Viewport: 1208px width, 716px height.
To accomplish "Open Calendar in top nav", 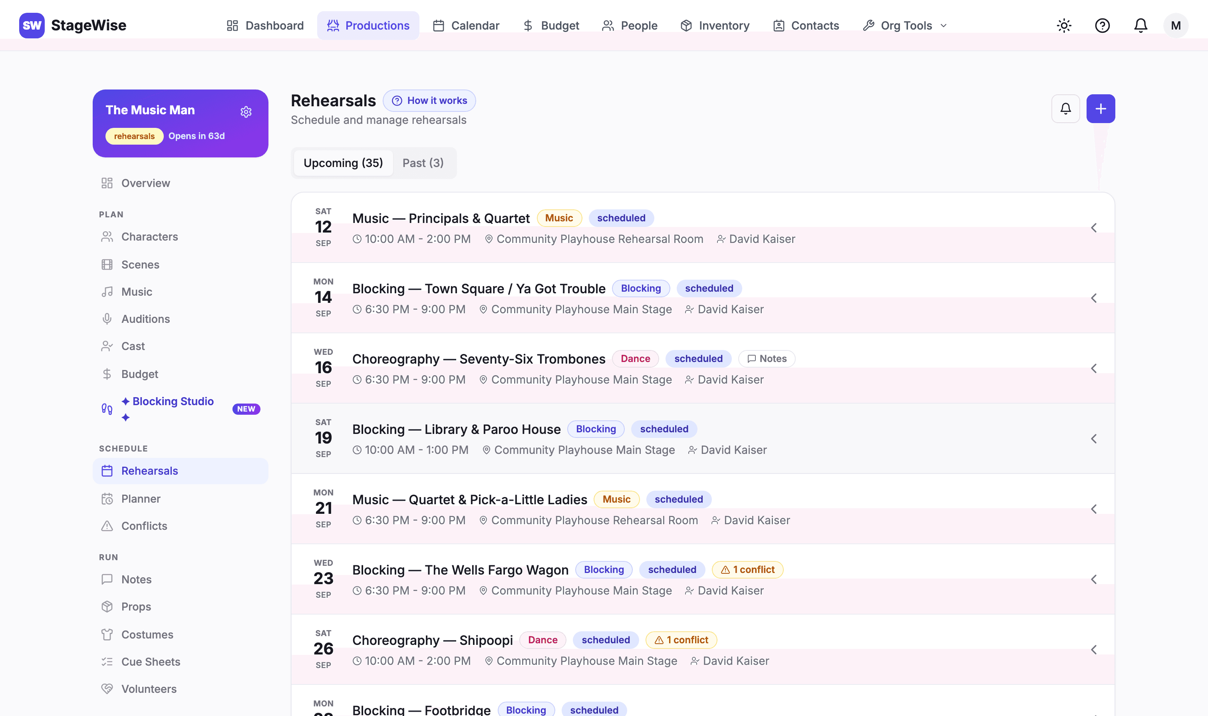I will [x=466, y=26].
